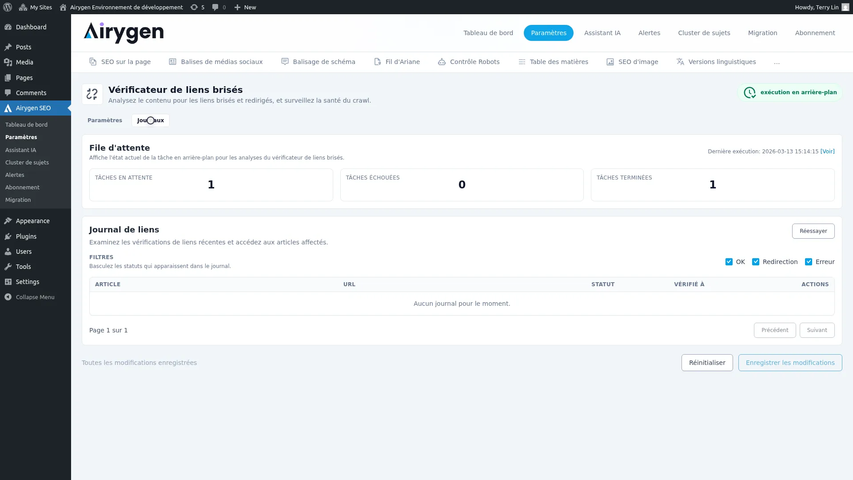The image size is (853, 480).
Task: Click the 'Page 1 sur 1' text
Action: (x=108, y=330)
